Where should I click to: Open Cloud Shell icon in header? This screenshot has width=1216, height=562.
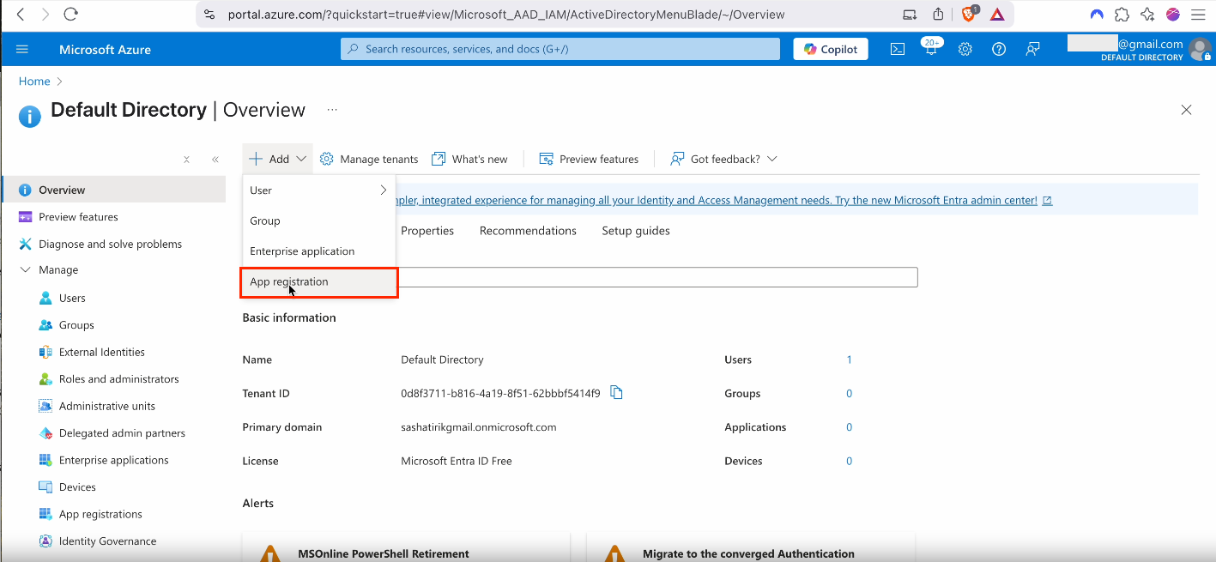tap(897, 49)
